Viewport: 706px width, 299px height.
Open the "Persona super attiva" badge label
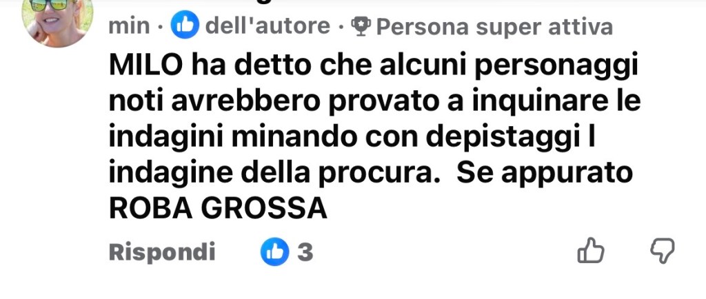[x=494, y=27]
